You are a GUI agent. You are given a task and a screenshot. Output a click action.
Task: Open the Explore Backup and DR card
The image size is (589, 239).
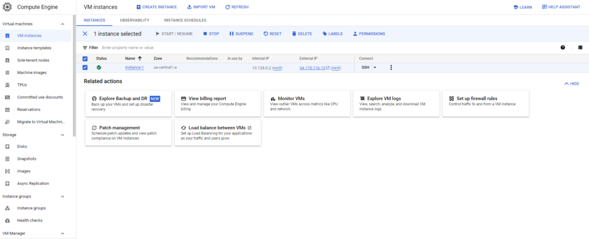[x=128, y=103]
